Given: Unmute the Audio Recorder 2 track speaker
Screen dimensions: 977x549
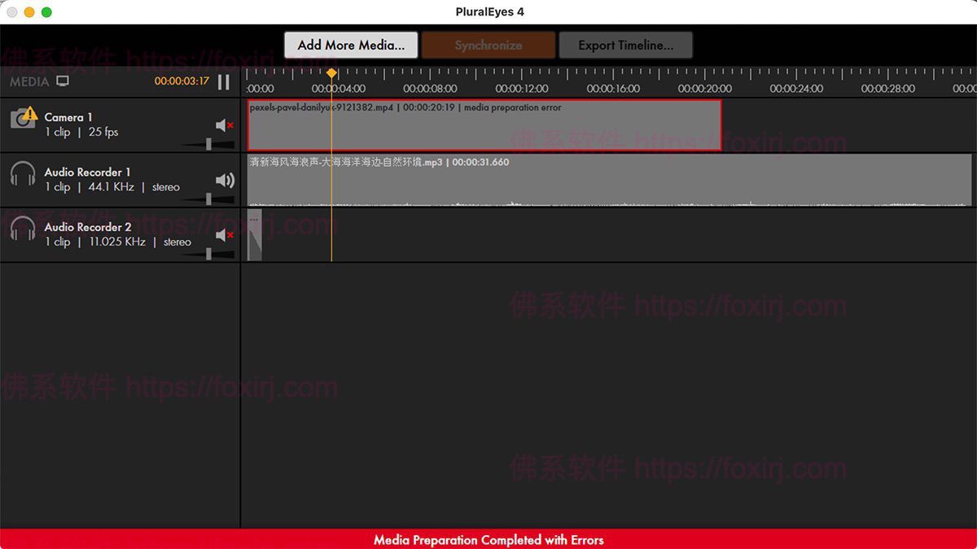Looking at the screenshot, I should point(224,235).
